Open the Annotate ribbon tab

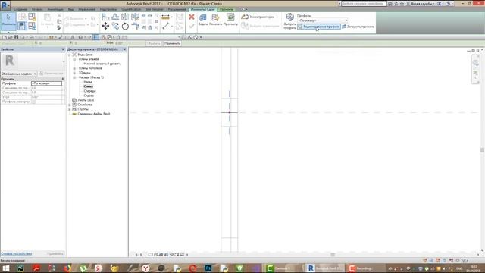(x=55, y=10)
